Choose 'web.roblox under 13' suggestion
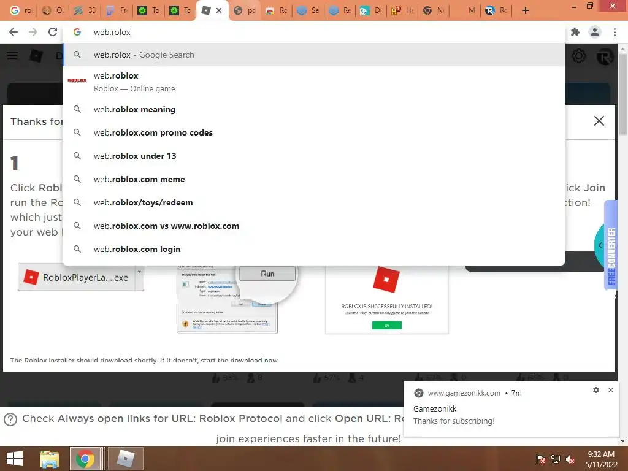The image size is (628, 471). coord(314,156)
